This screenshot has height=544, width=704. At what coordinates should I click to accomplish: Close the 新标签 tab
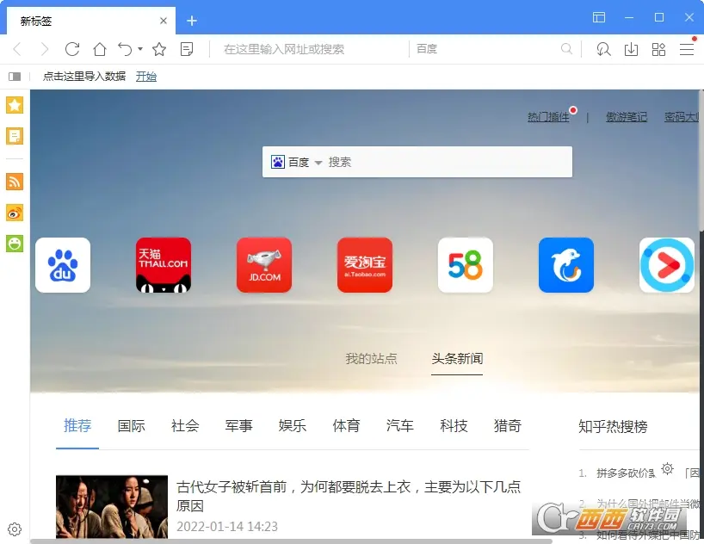[x=164, y=21]
